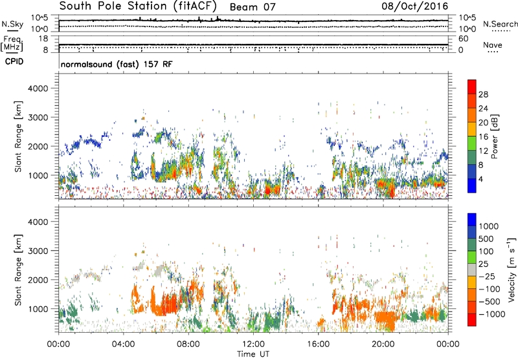The height and width of the screenshot is (358, 518).
Task: Click the Power colorbar segment between 20 and 24
Action: point(472,115)
